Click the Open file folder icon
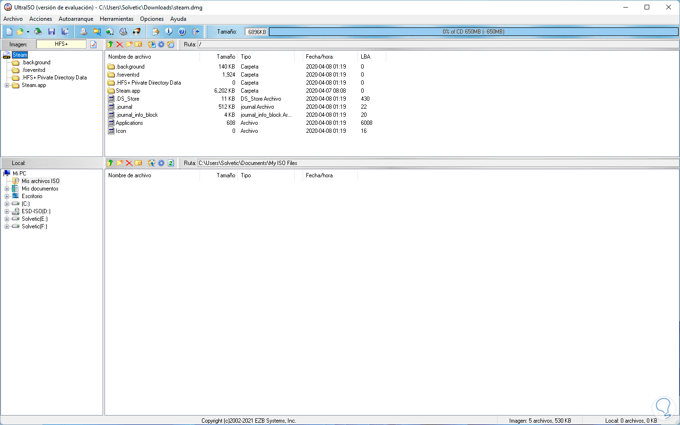The height and width of the screenshot is (425, 680). coord(20,32)
